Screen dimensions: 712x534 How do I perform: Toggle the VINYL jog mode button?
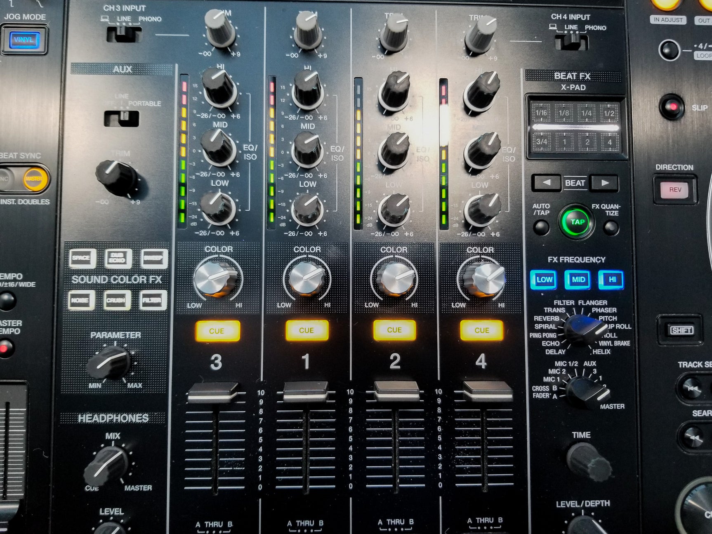coord(24,40)
